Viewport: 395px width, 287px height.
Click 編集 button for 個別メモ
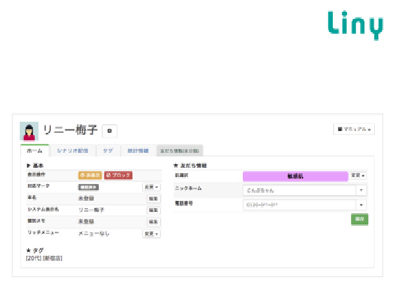coord(153,222)
